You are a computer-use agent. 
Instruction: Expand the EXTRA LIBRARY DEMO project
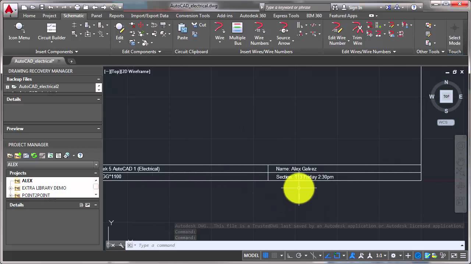coord(11,188)
